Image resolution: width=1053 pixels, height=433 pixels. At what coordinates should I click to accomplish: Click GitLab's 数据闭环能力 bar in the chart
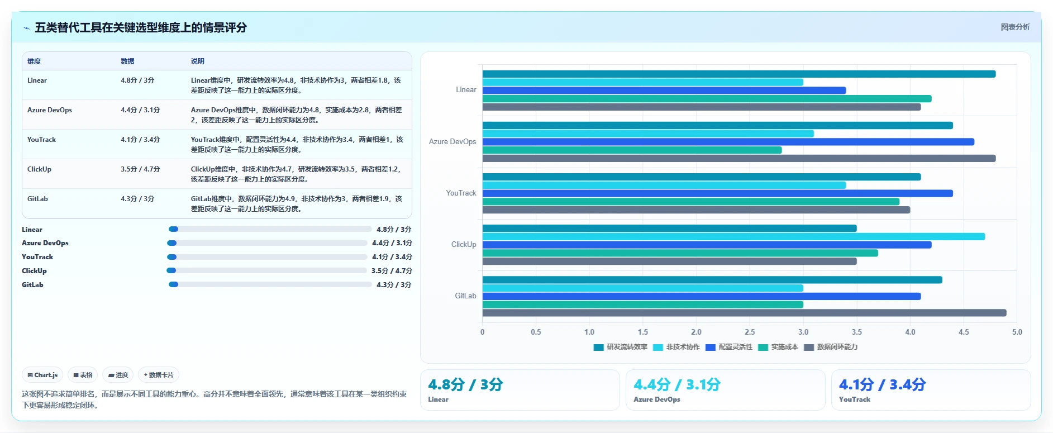click(x=745, y=313)
